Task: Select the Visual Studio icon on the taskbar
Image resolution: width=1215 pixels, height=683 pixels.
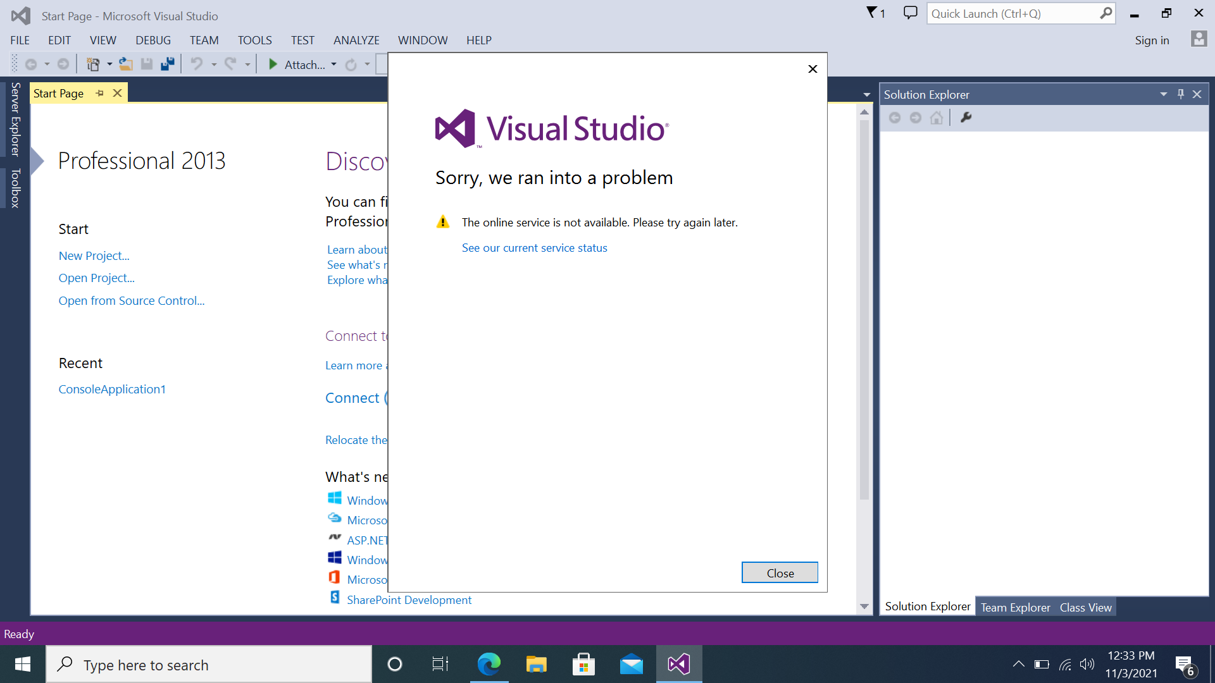Action: pos(678,664)
